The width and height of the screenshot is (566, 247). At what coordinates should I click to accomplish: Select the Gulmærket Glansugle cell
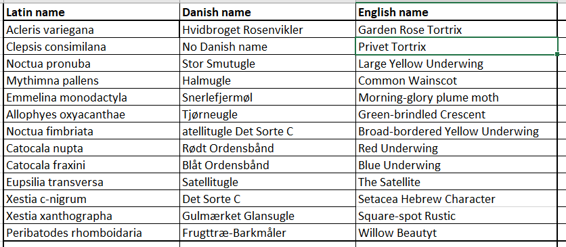[267, 216]
